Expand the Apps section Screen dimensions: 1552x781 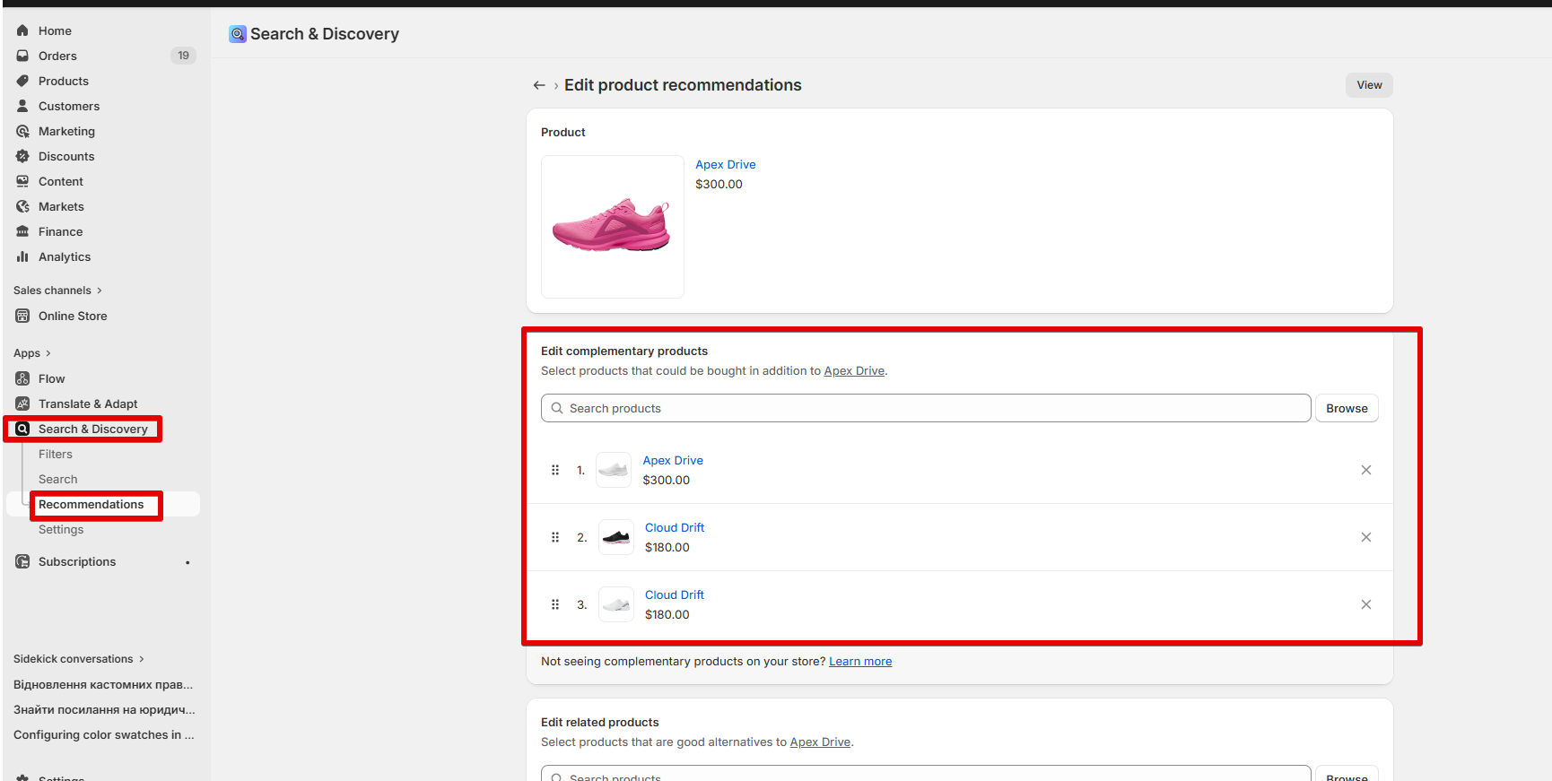point(32,353)
